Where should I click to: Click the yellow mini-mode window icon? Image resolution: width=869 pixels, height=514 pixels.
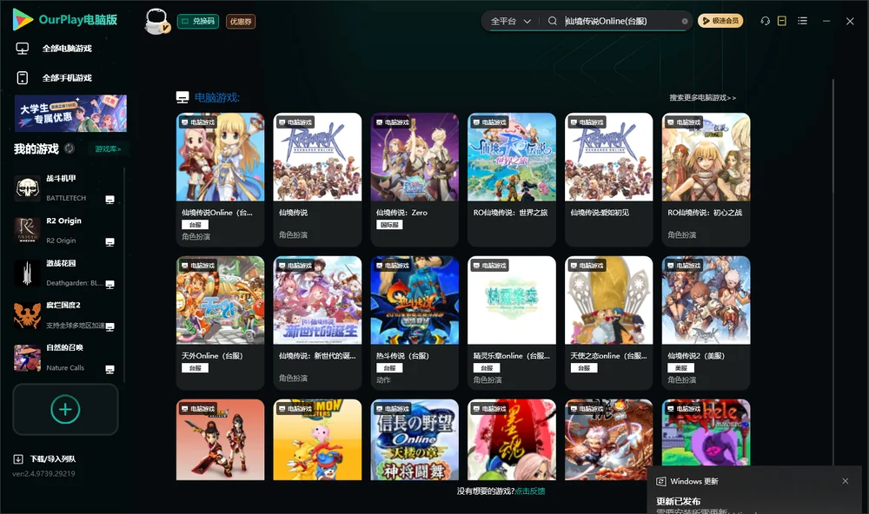coord(781,21)
